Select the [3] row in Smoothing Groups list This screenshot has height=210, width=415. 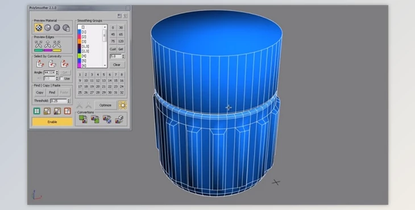[90, 41]
